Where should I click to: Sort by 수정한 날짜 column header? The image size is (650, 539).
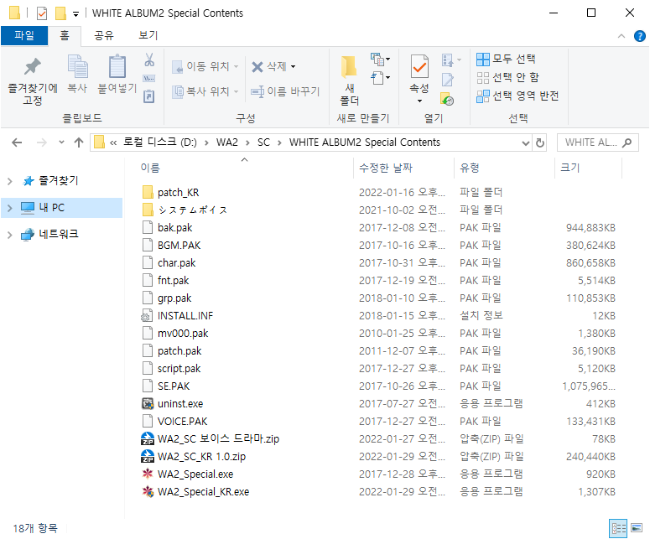point(386,168)
